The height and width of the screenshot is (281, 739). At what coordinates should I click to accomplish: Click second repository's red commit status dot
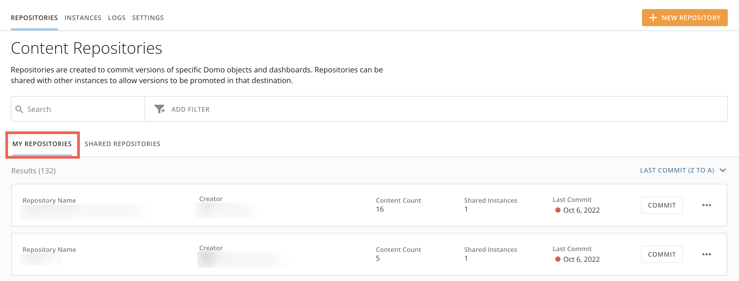click(x=558, y=259)
